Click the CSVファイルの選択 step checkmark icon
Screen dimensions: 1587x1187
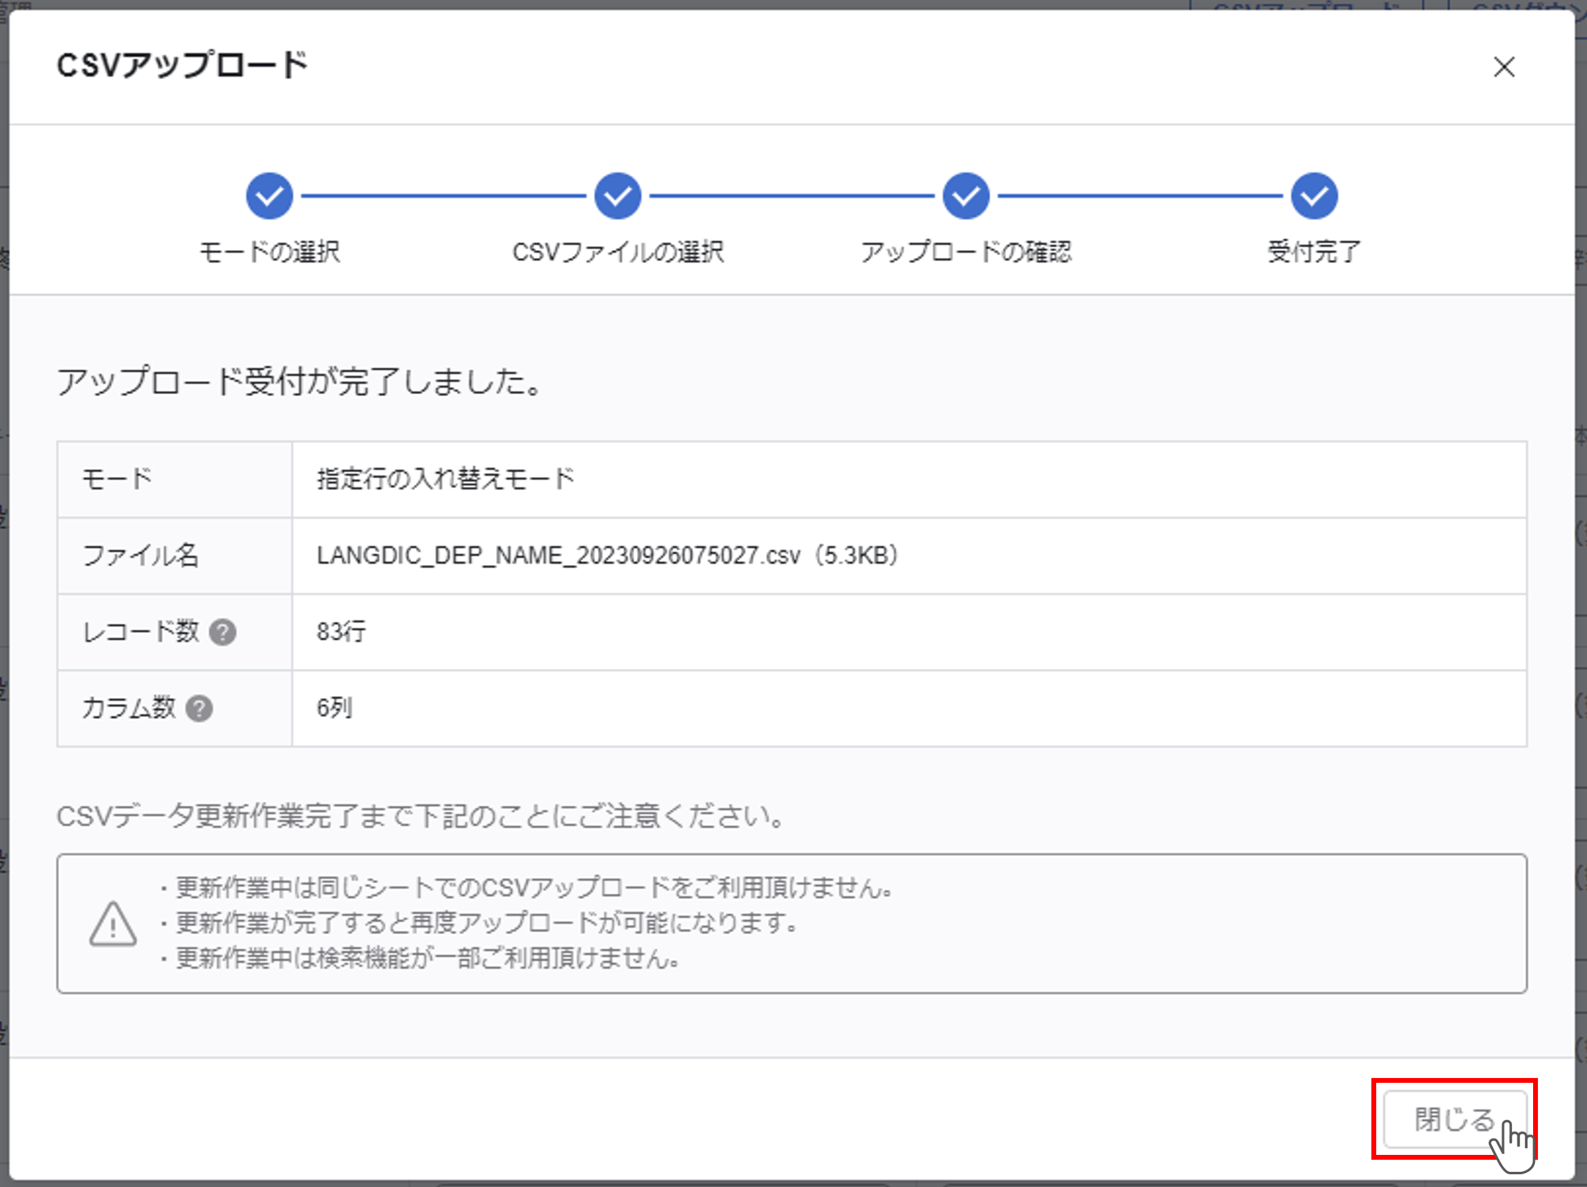click(x=618, y=195)
